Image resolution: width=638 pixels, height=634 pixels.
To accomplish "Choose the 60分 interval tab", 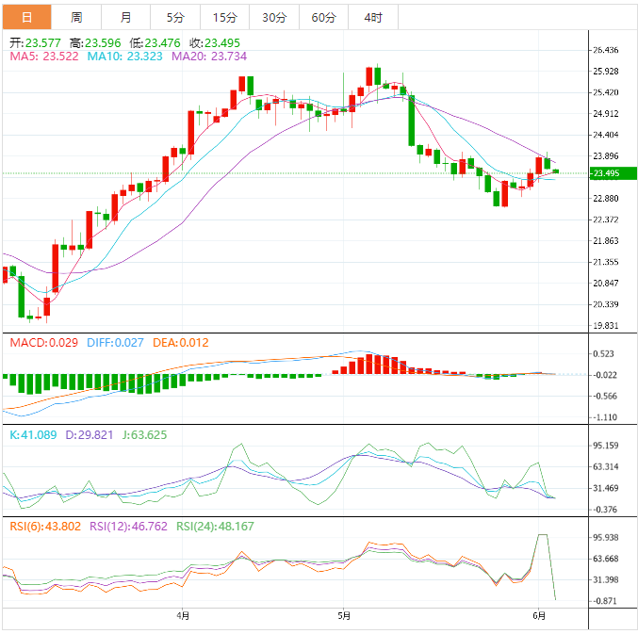I will 323,18.
